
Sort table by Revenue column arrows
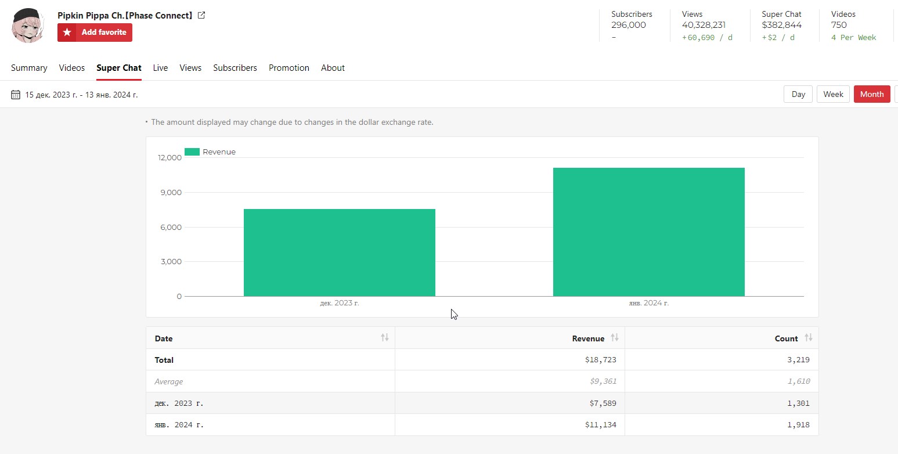615,338
